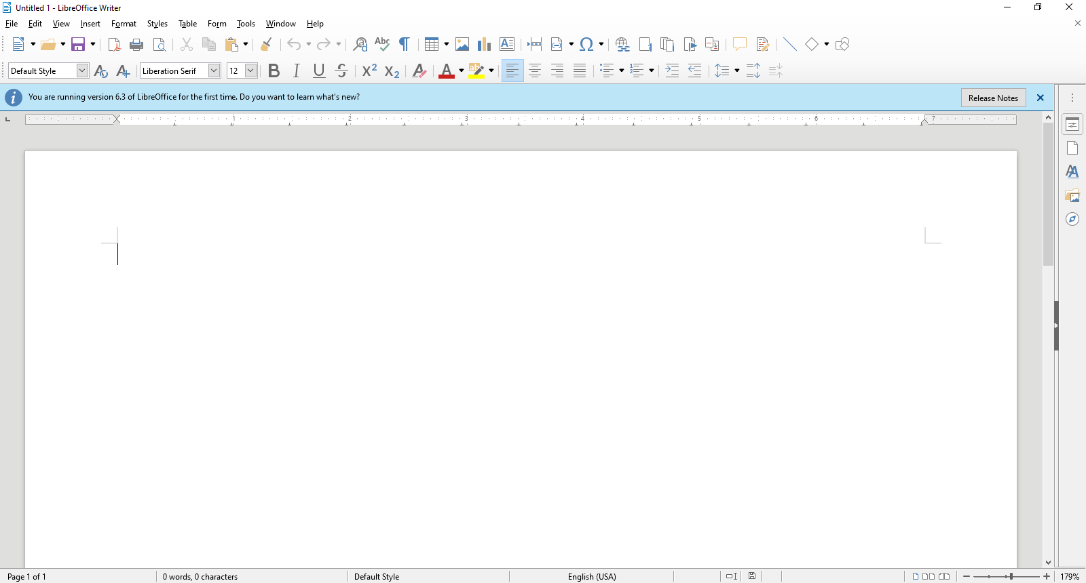Toggle superscript

369,71
